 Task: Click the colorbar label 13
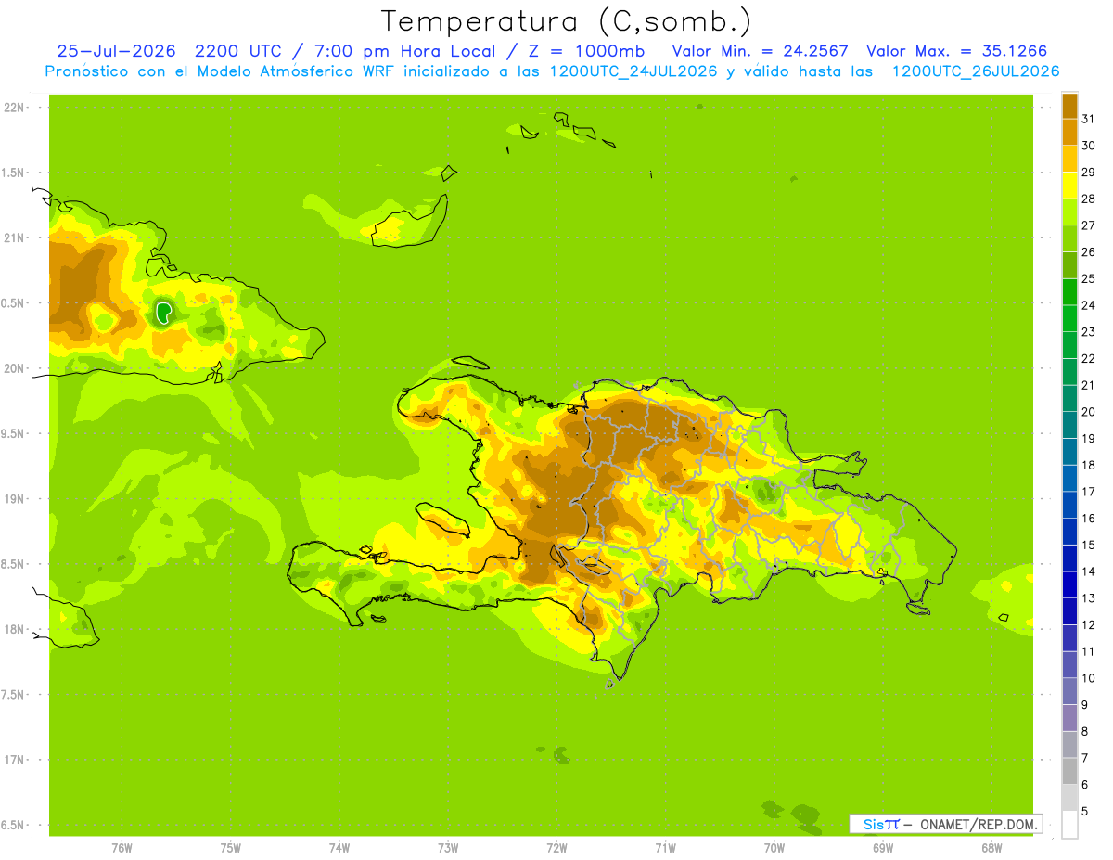pos(1089,598)
